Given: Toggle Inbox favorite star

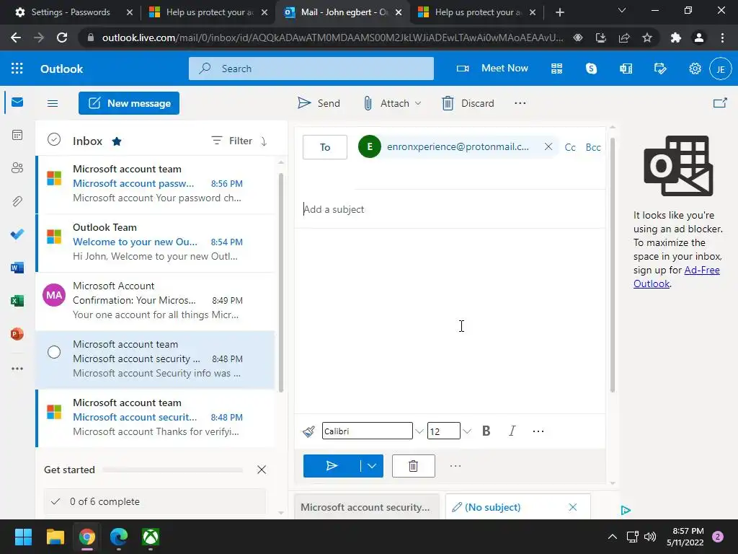Looking at the screenshot, I should 117,141.
